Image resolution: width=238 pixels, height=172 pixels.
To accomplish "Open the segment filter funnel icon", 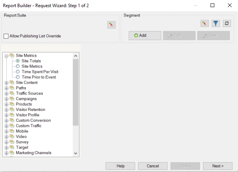I will tap(216, 24).
